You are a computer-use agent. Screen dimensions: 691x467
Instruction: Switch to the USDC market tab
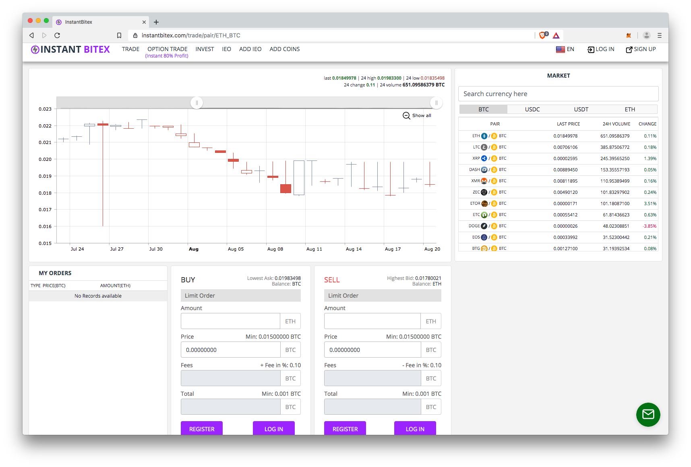532,109
